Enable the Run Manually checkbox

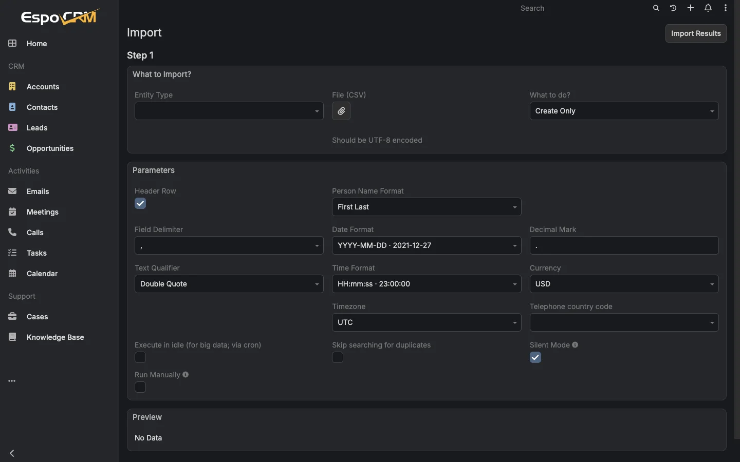coord(140,387)
